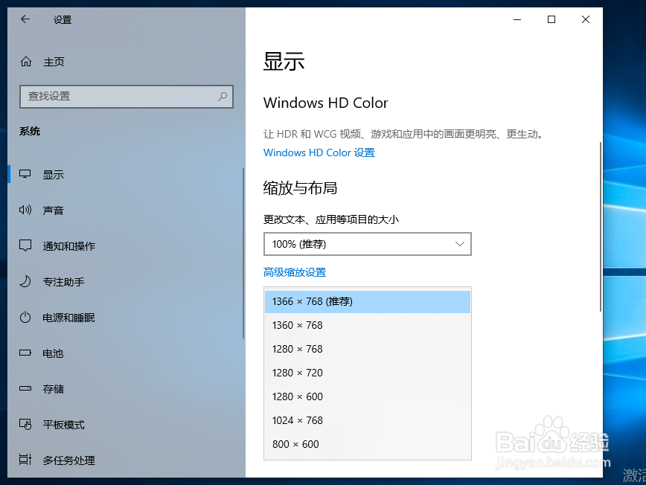Open the 电源和睡眠 settings page

(125, 318)
